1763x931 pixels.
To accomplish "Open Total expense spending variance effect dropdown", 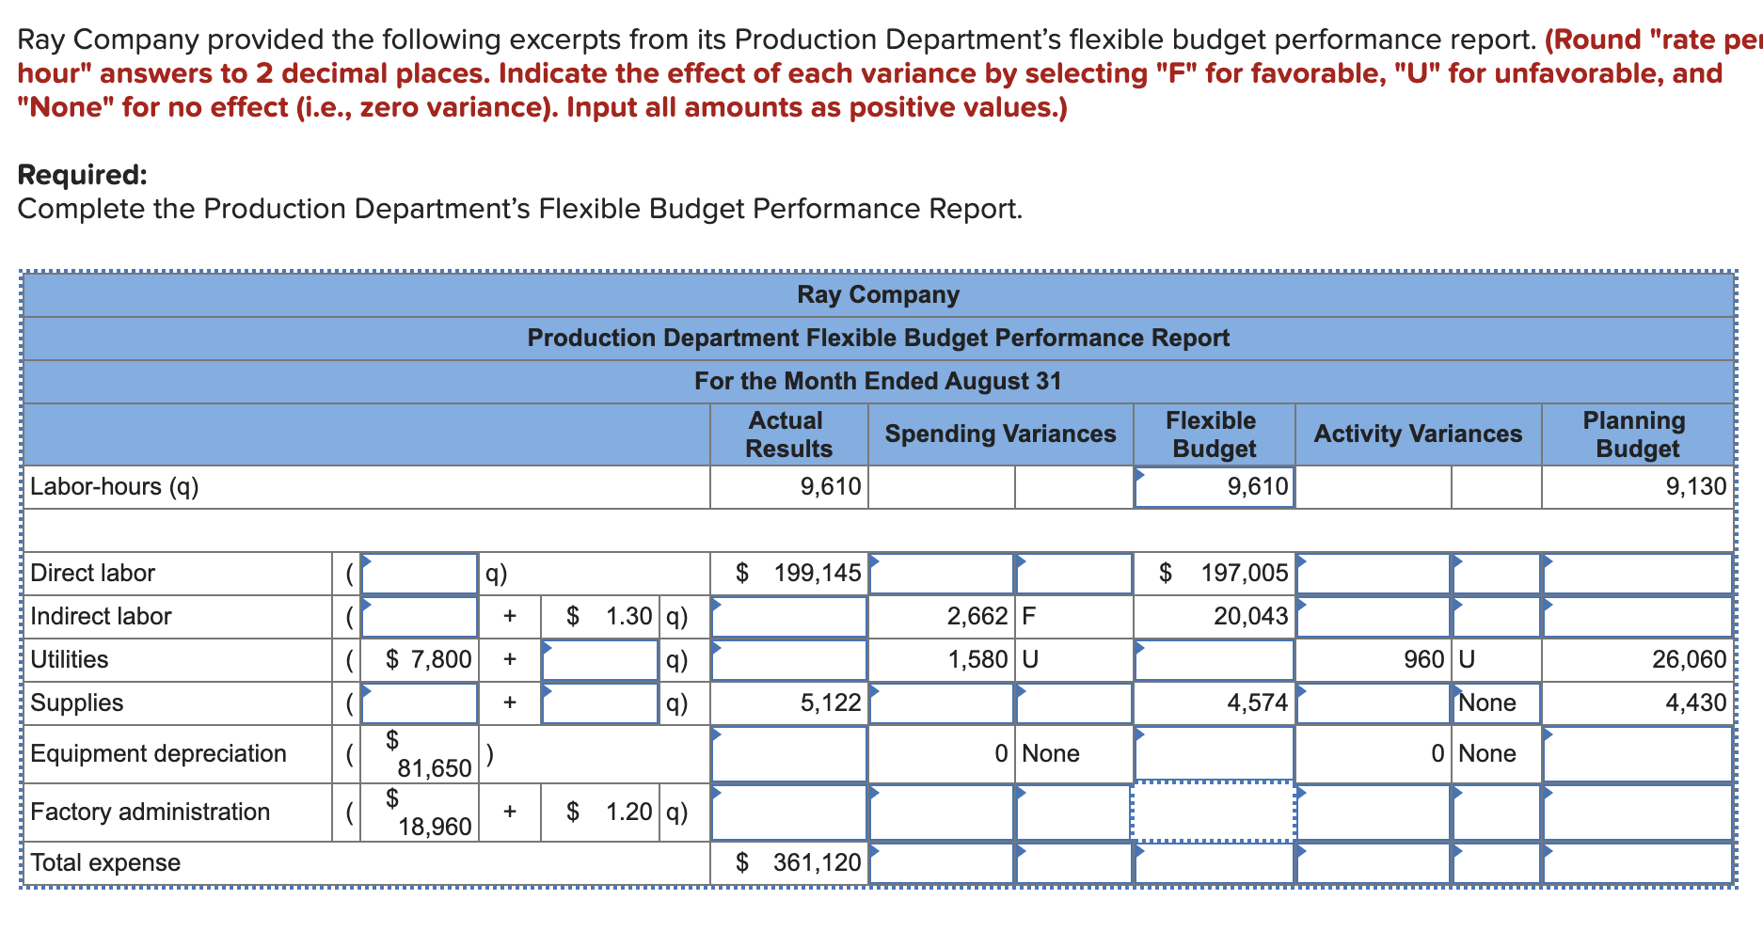I will [1073, 862].
